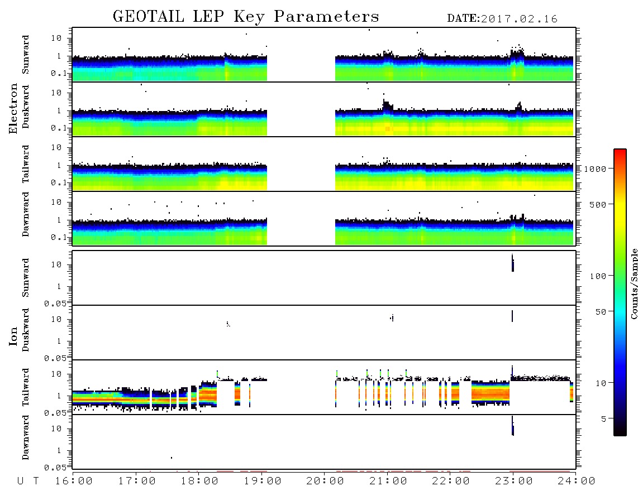638x491 pixels.
Task: Click the colorbar tick value 5
Action: (x=603, y=418)
